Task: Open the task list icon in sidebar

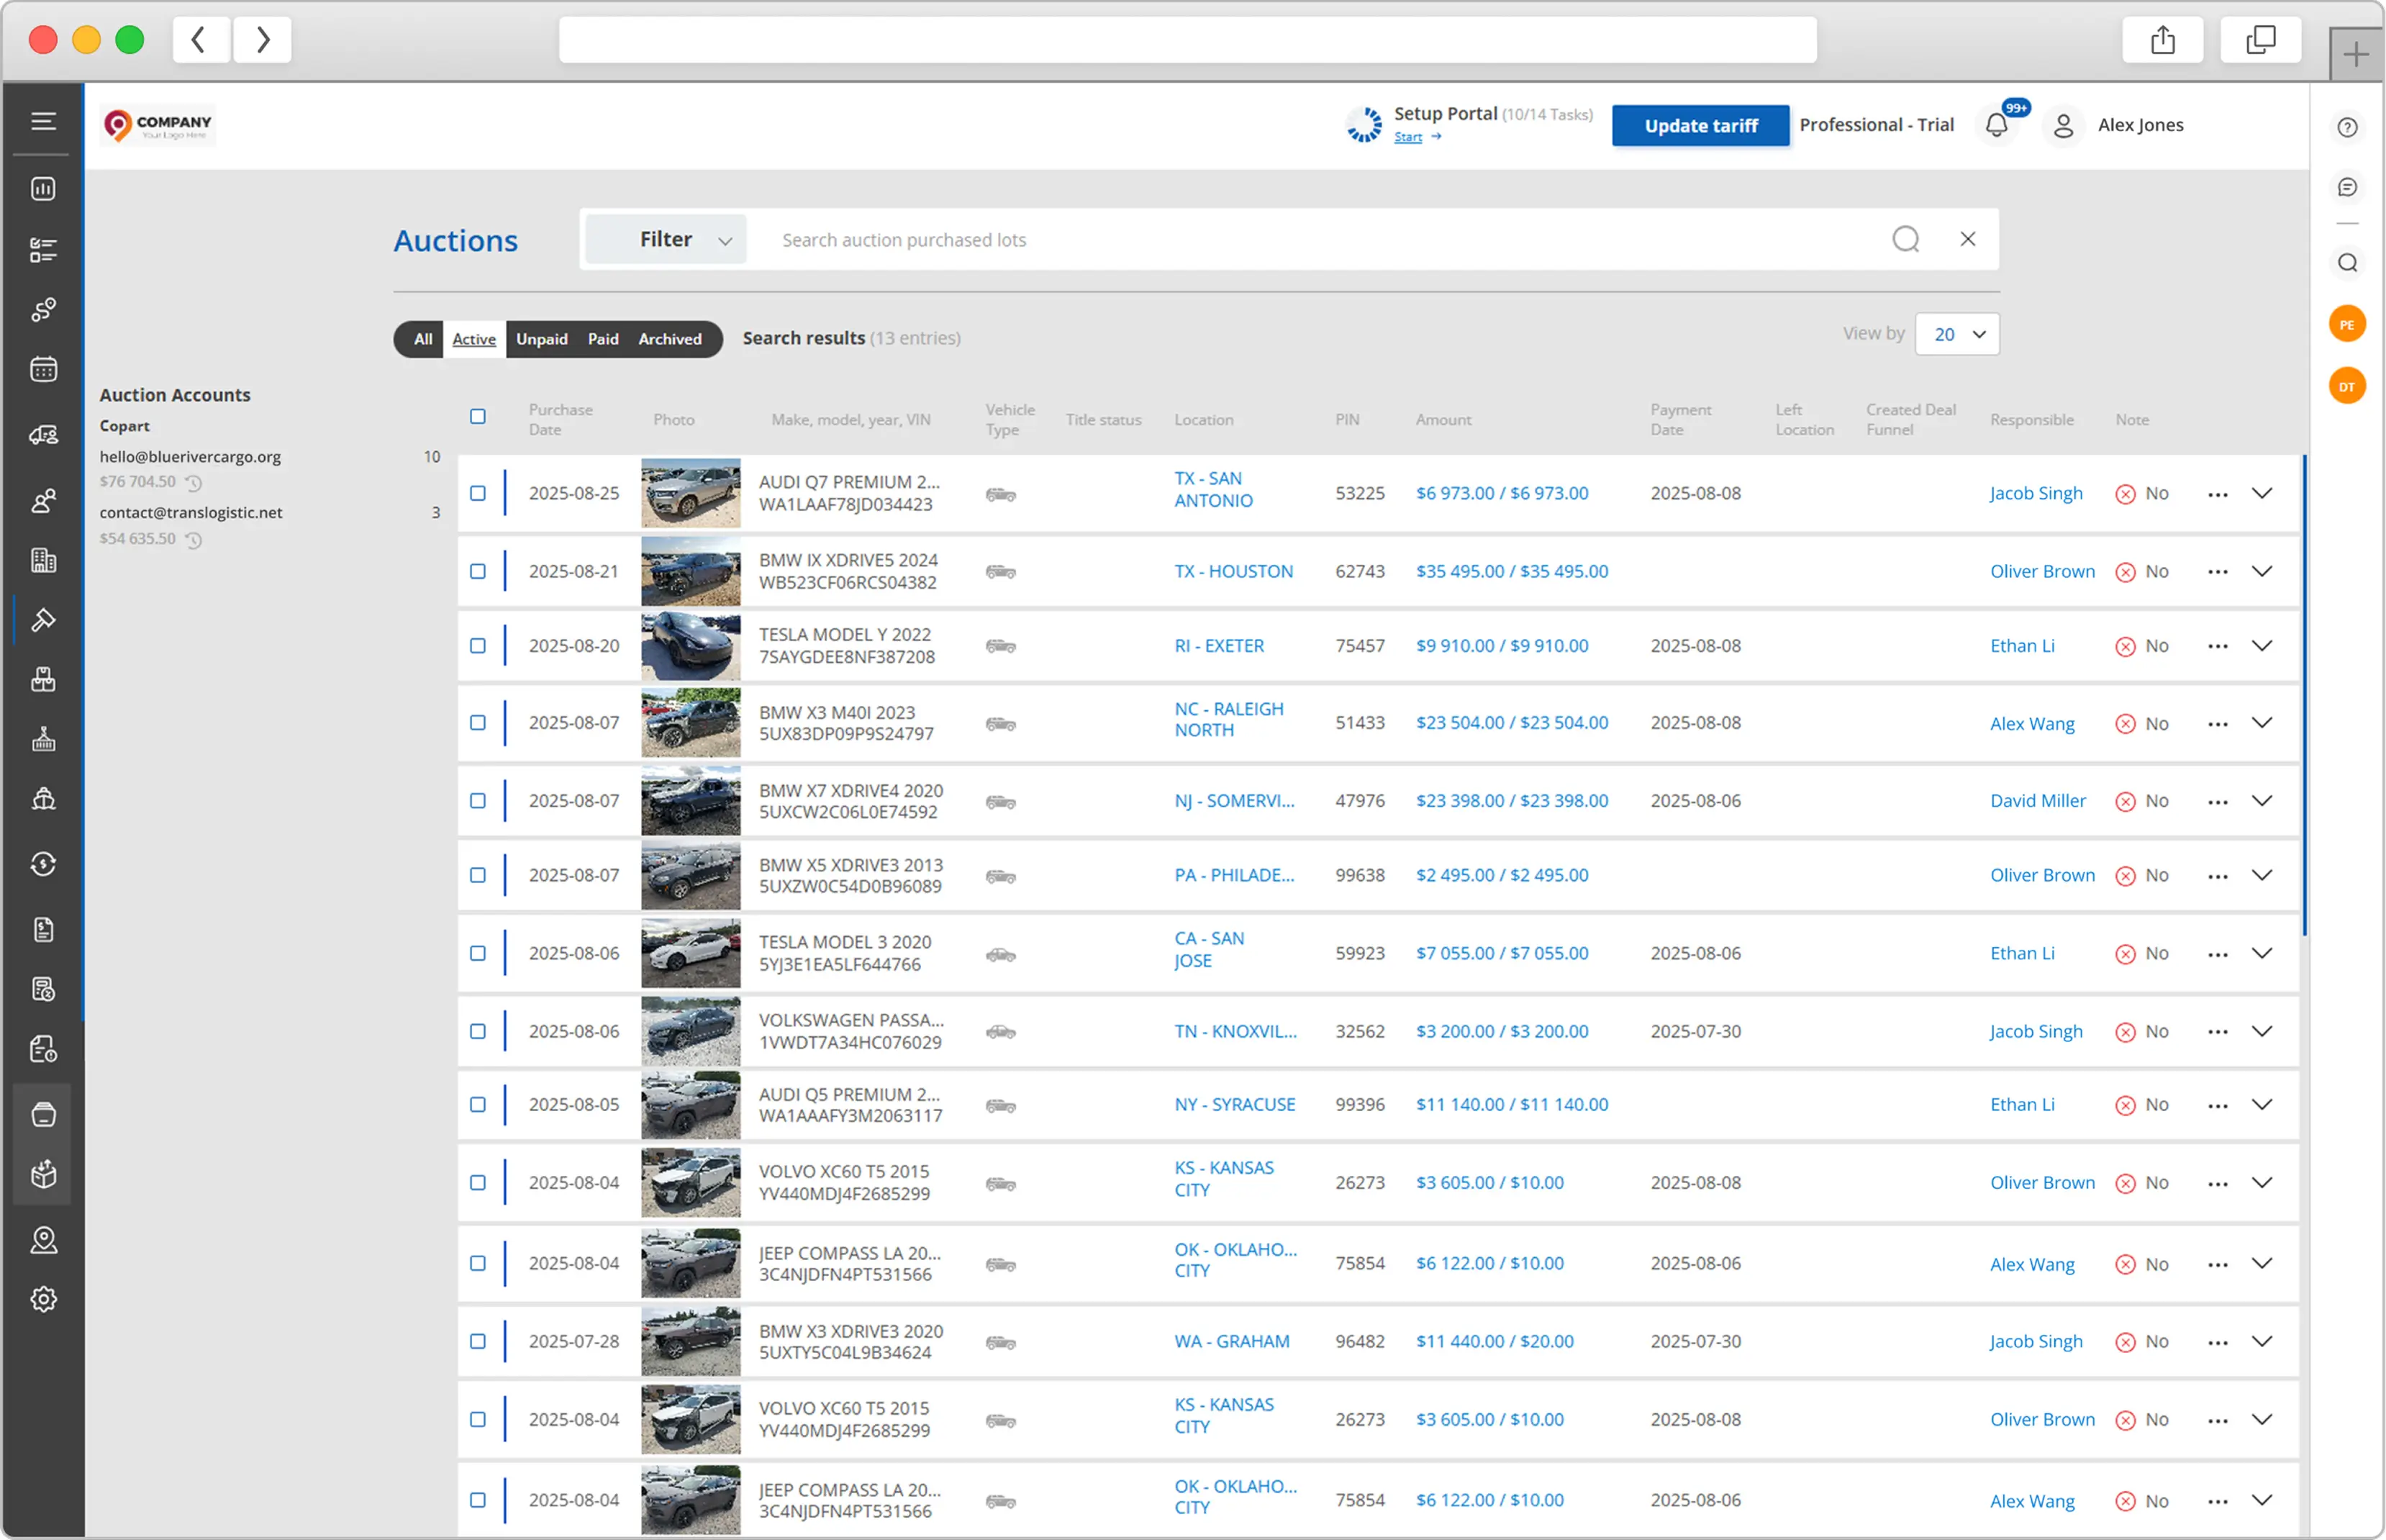Action: point(43,249)
